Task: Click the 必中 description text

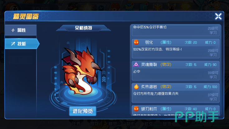Action: coord(137,72)
